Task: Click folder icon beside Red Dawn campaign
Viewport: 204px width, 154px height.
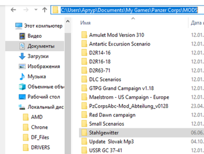Action: click(x=84, y=115)
